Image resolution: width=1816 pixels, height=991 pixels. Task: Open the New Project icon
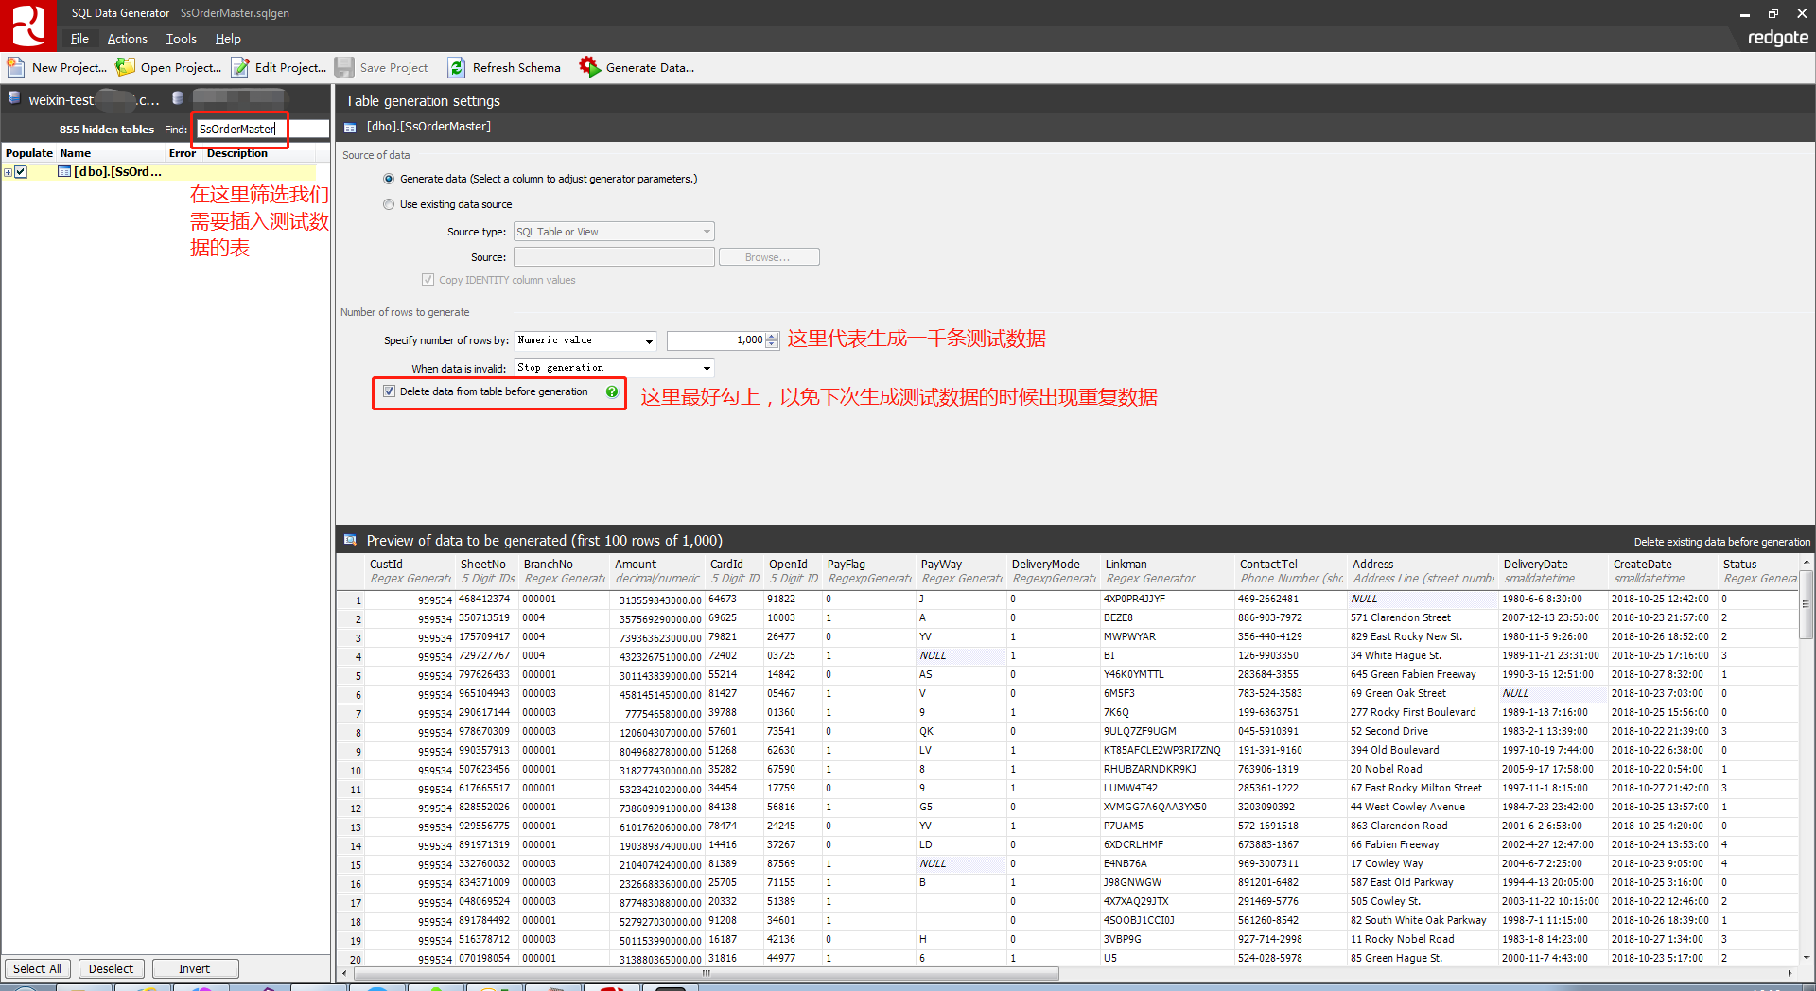pos(15,67)
